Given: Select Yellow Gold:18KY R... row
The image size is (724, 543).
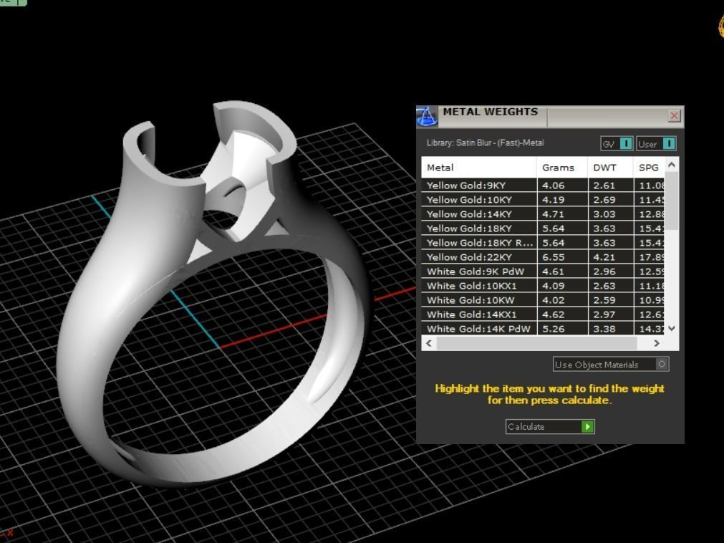Looking at the screenshot, I should [x=543, y=242].
